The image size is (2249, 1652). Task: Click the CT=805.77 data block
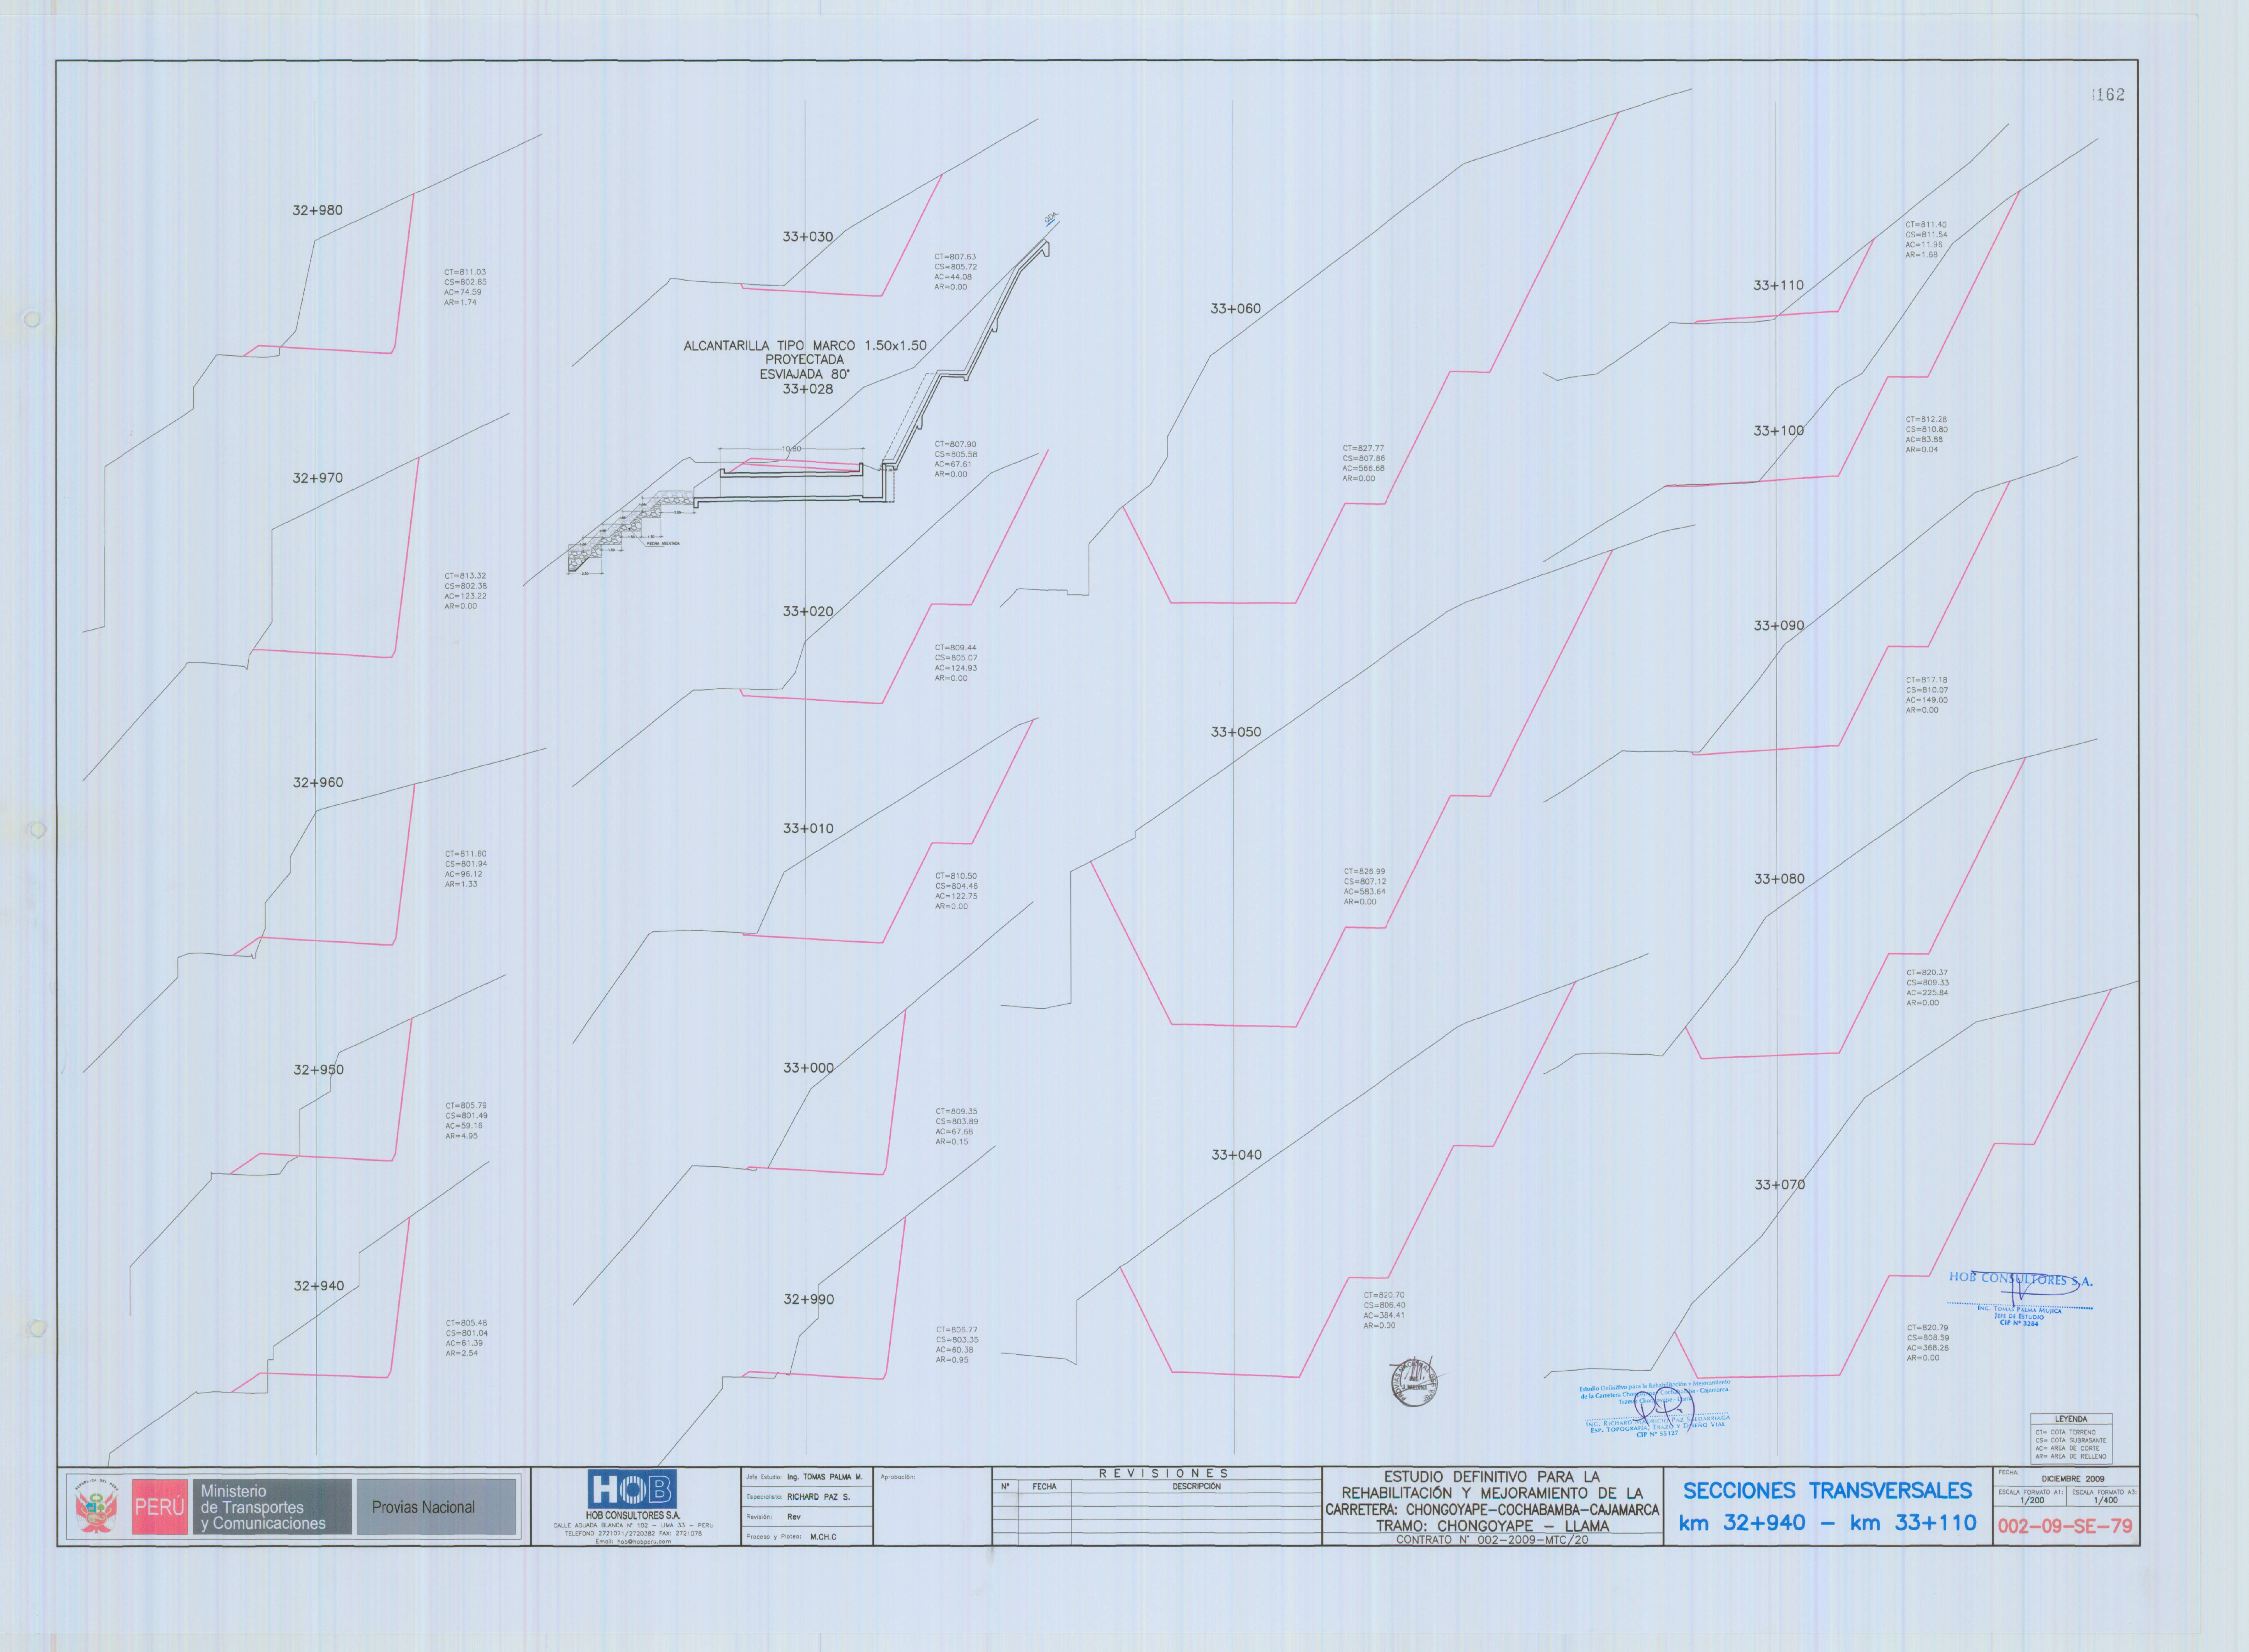(x=957, y=1345)
